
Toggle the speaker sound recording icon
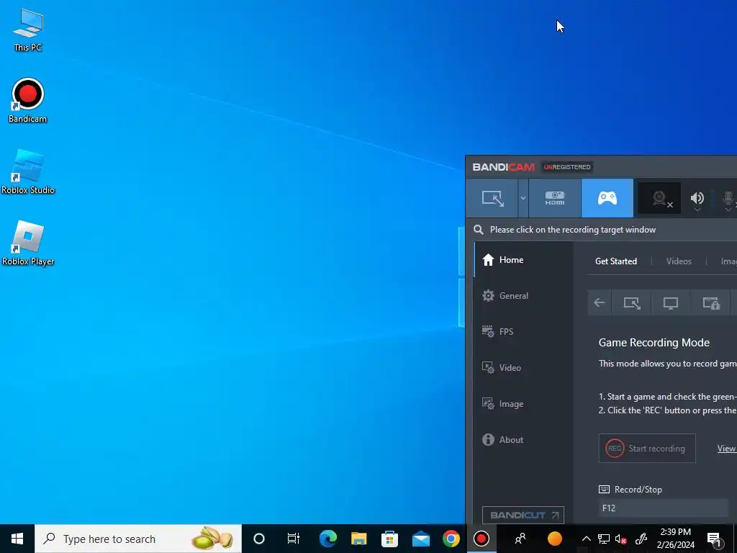point(697,198)
